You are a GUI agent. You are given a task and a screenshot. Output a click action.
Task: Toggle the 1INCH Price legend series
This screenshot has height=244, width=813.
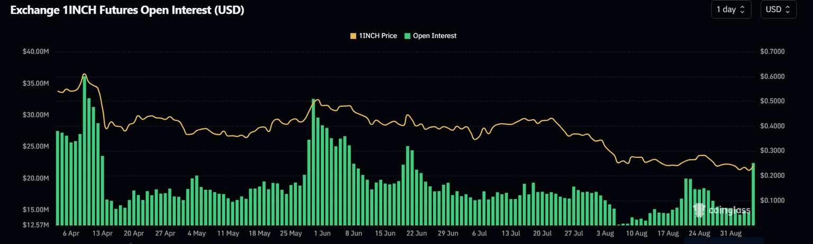(378, 36)
